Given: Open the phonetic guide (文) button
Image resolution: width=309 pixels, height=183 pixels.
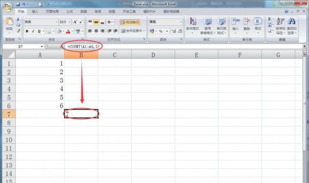Looking at the screenshot, I should pos(78,31).
